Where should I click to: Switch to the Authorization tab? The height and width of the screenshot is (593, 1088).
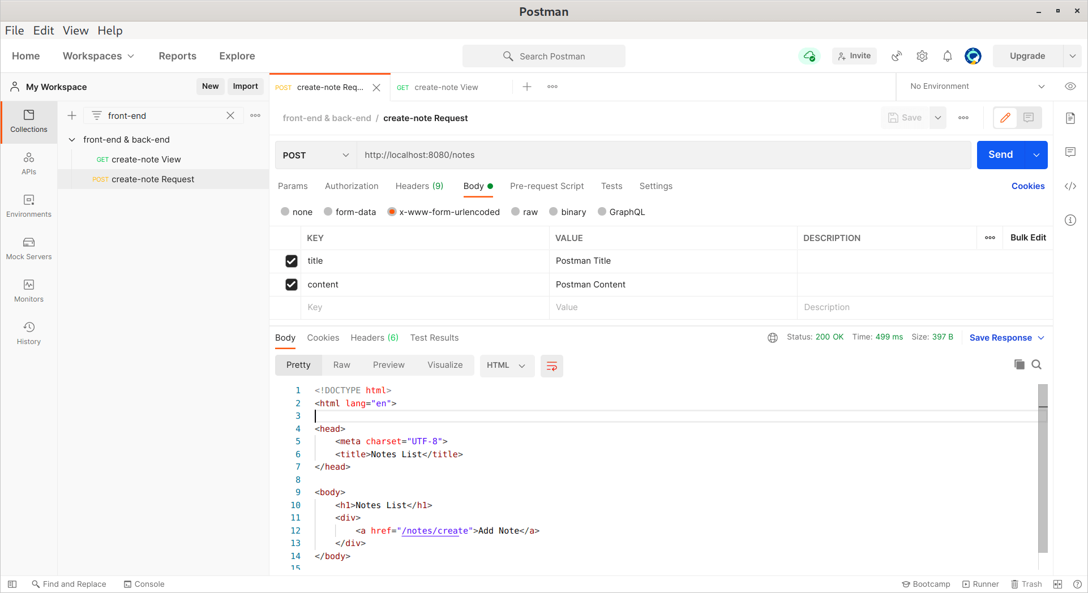click(352, 186)
